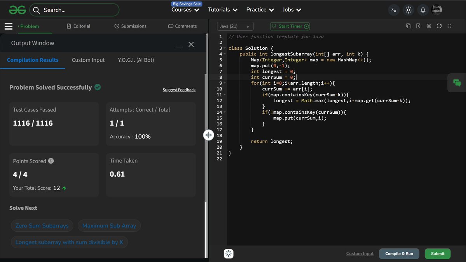The width and height of the screenshot is (466, 262).
Task: Open language translation icon in header
Action: [394, 10]
